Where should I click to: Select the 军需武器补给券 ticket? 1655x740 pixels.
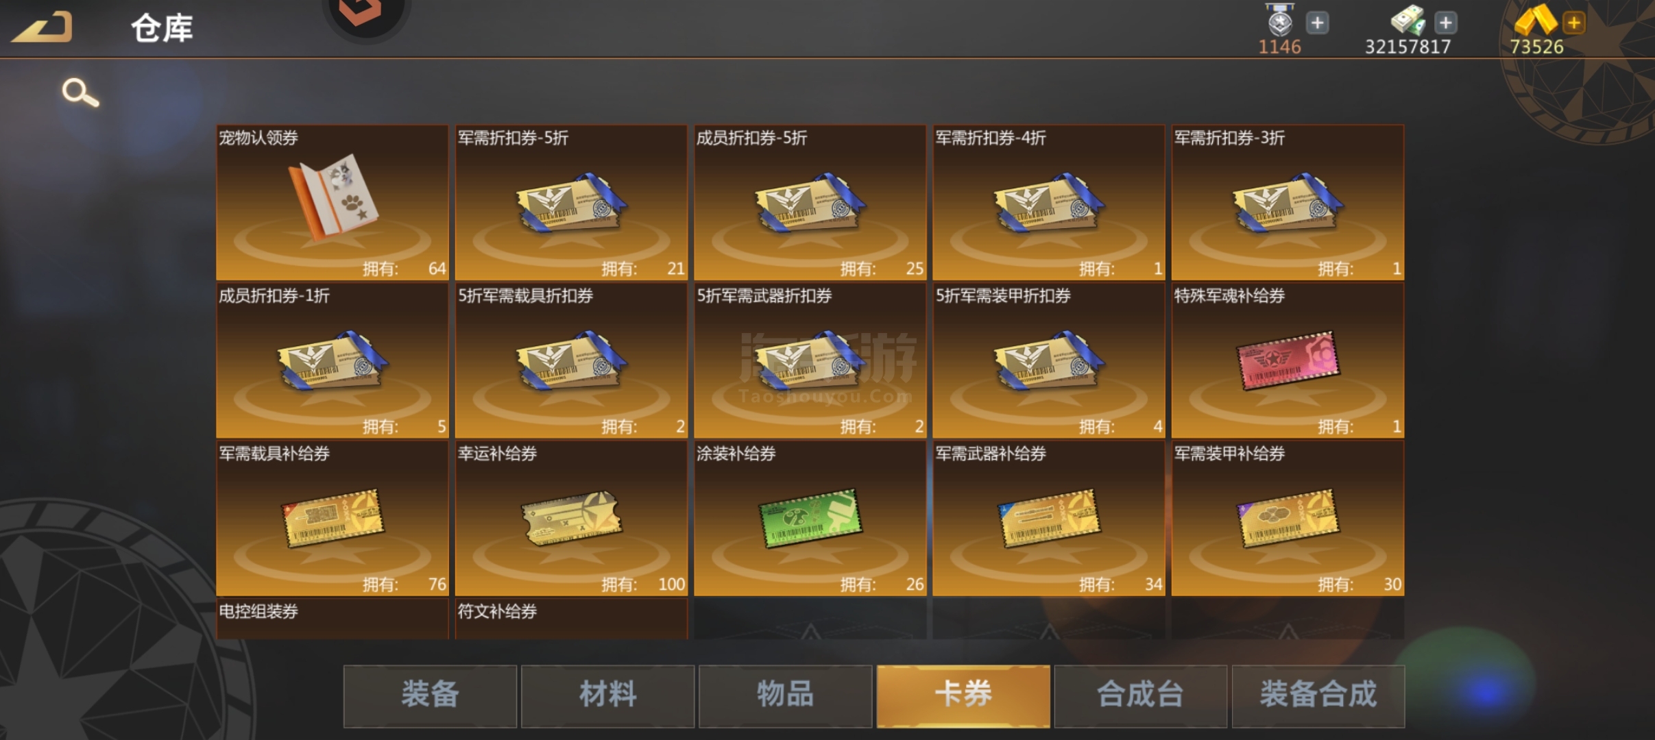click(x=1049, y=518)
